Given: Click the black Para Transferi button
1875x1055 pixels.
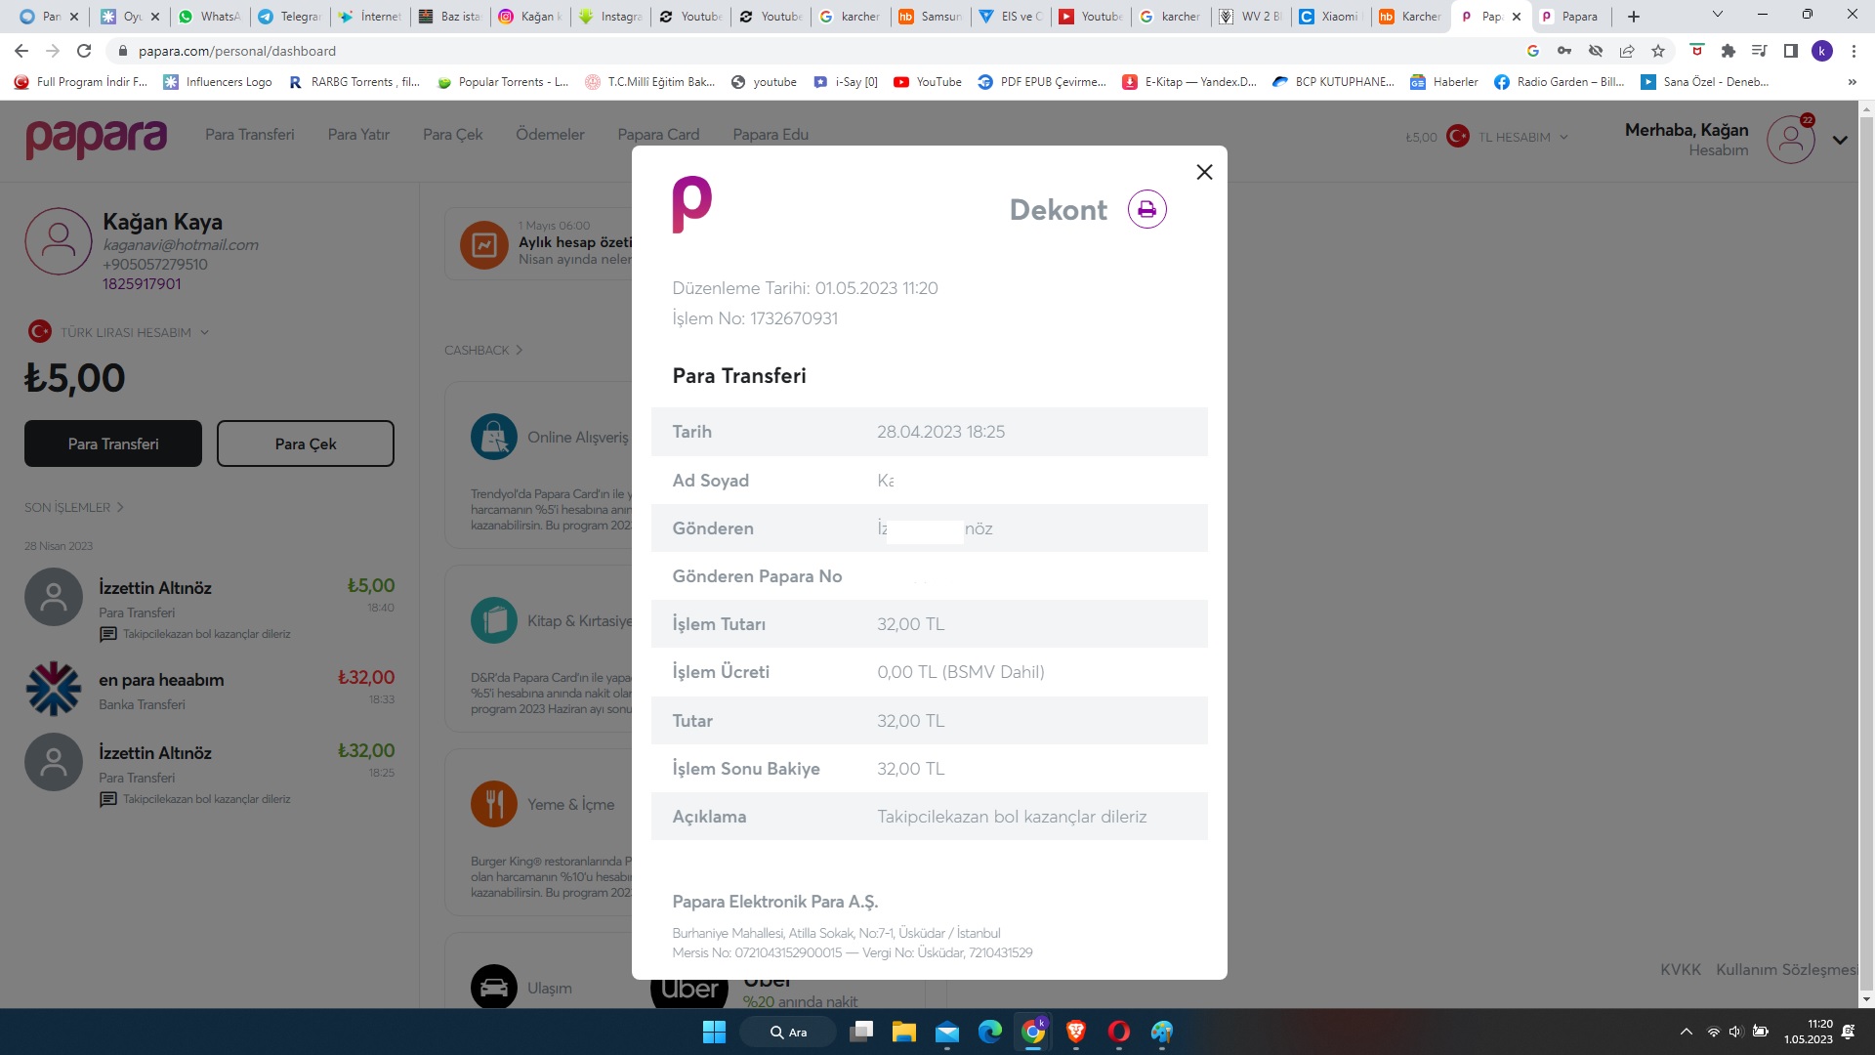Looking at the screenshot, I should tap(113, 443).
